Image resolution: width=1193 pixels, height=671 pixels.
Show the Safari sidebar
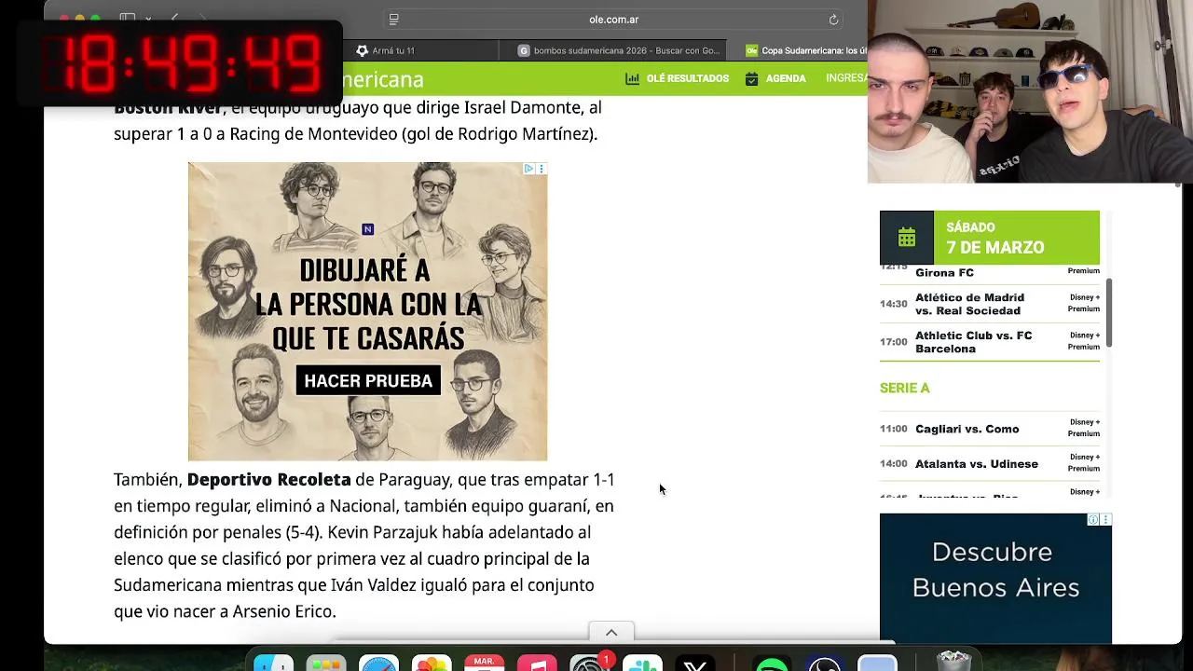pyautogui.click(x=128, y=19)
